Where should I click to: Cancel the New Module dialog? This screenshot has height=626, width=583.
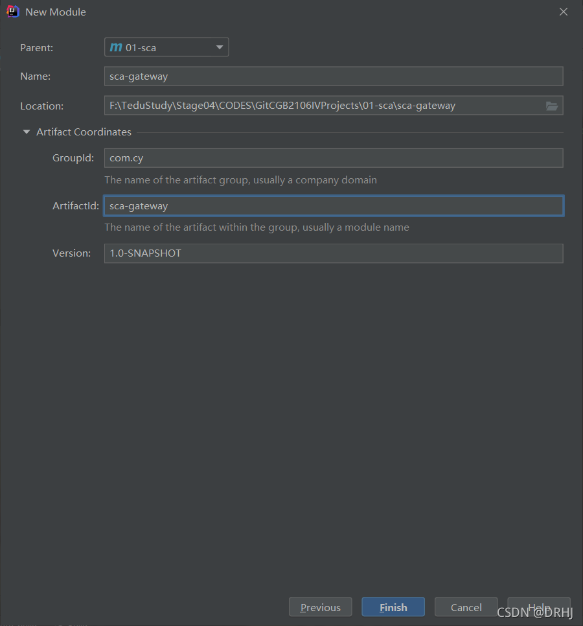466,607
